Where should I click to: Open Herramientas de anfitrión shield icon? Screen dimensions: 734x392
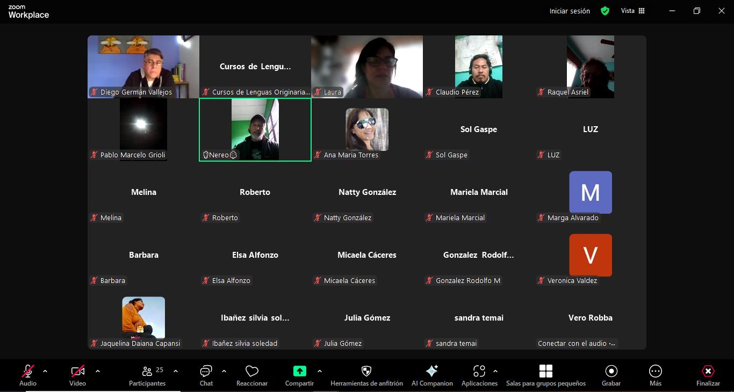coord(366,375)
